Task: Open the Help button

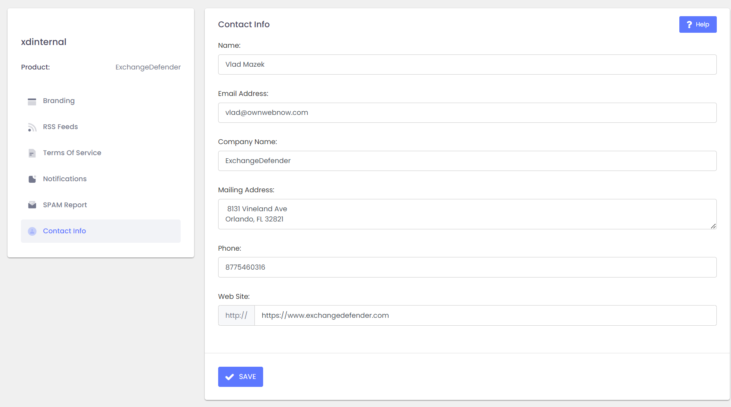Action: point(697,24)
